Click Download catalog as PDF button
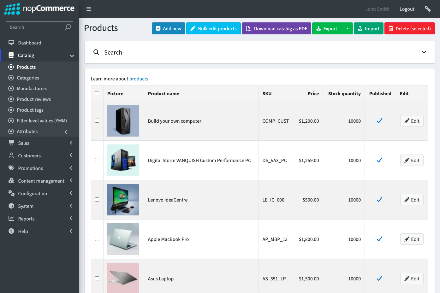This screenshot has width=440, height=293. coord(276,28)
